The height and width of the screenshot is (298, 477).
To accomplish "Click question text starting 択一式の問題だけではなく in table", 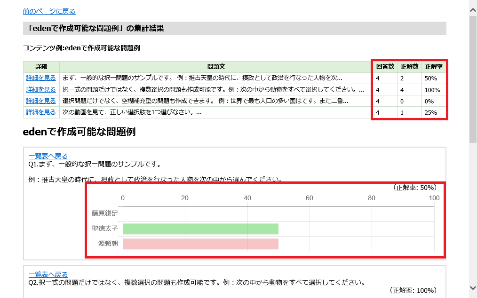I will pos(213,89).
